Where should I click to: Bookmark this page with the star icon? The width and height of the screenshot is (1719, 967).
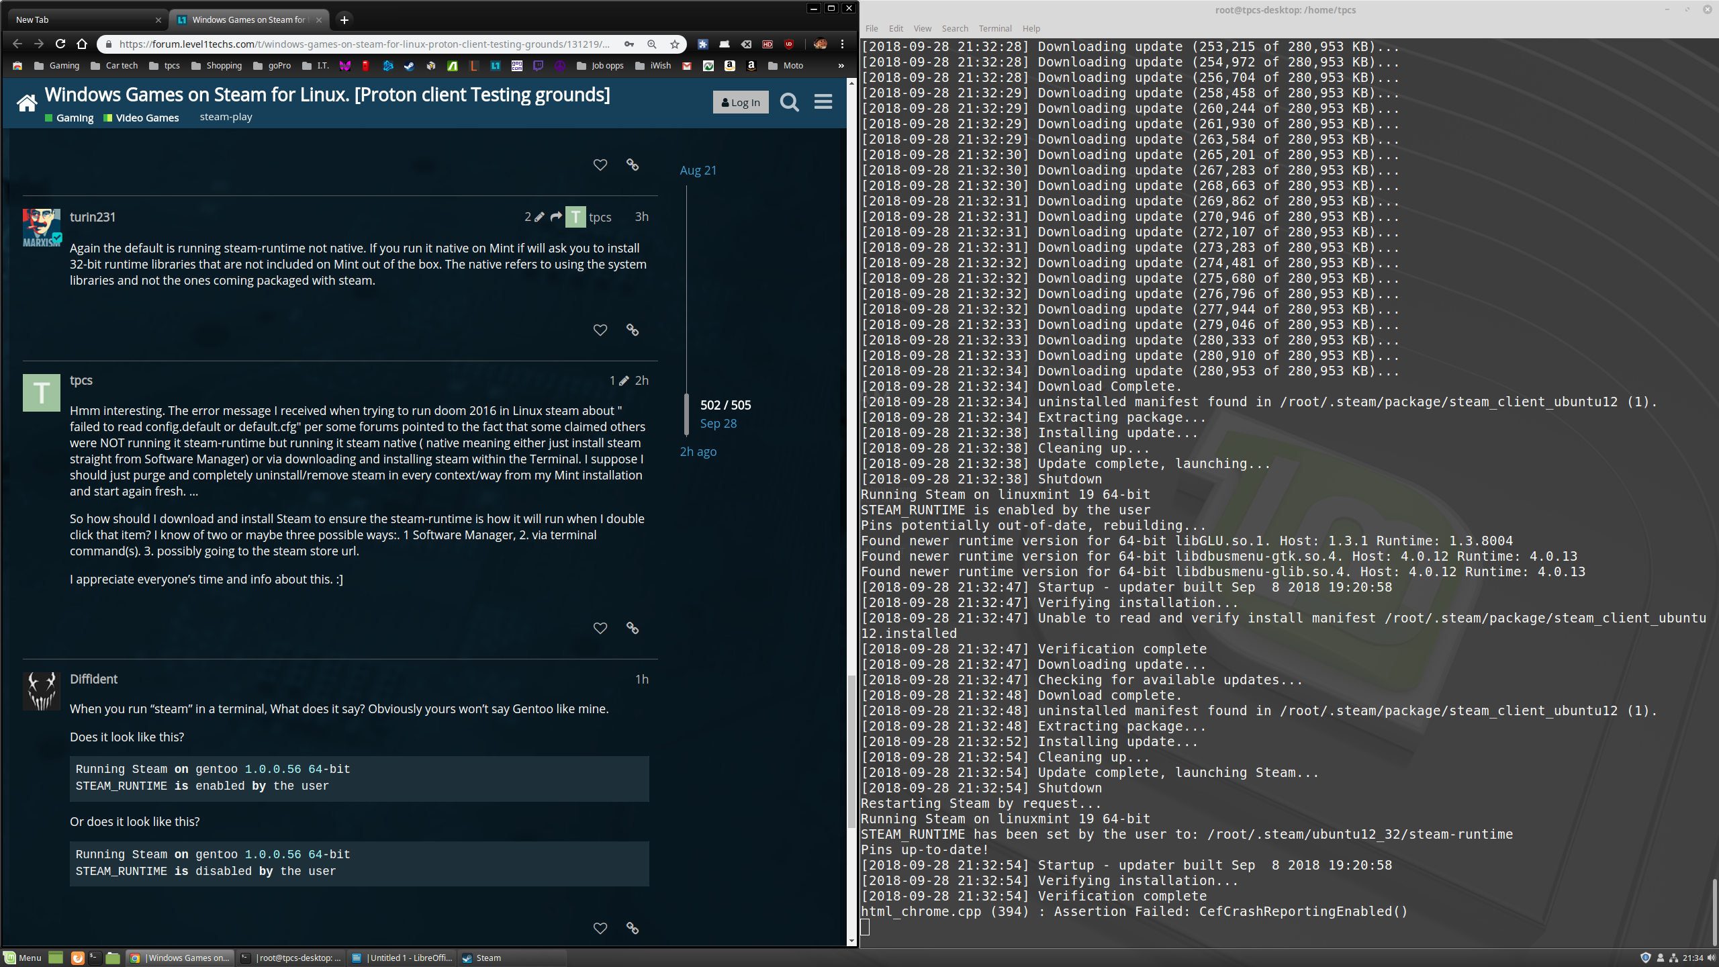(675, 44)
